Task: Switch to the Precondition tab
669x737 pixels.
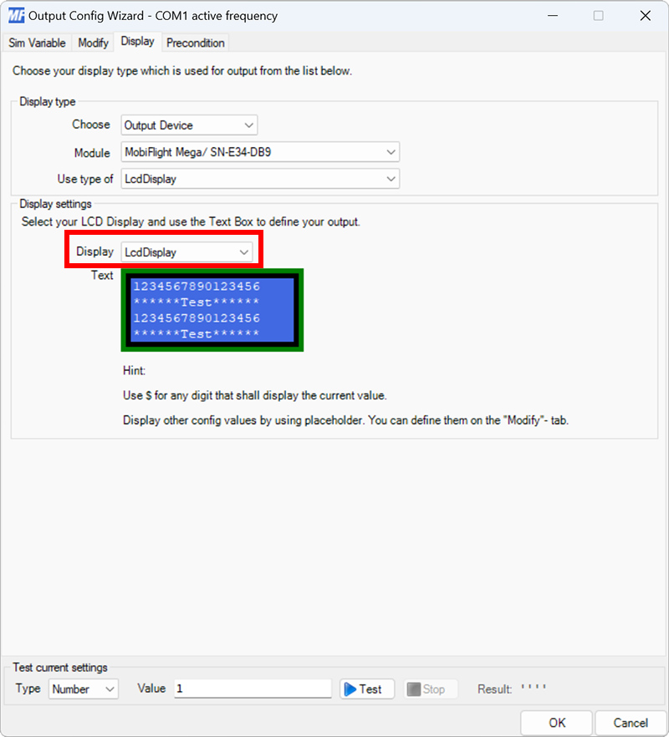Action: (x=195, y=43)
